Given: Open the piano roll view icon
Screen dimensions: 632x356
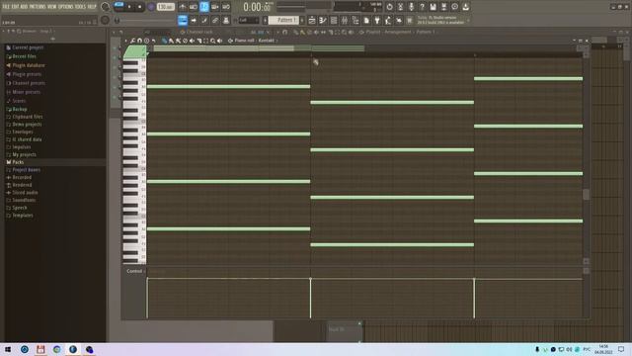Looking at the screenshot, I should 323,20.
